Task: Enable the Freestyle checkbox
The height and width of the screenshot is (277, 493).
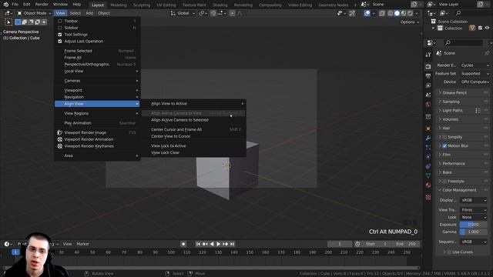Action: point(444,182)
